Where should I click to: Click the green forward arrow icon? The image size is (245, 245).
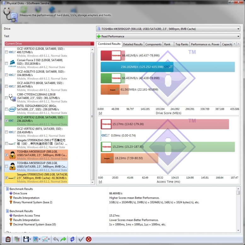[63, 239]
